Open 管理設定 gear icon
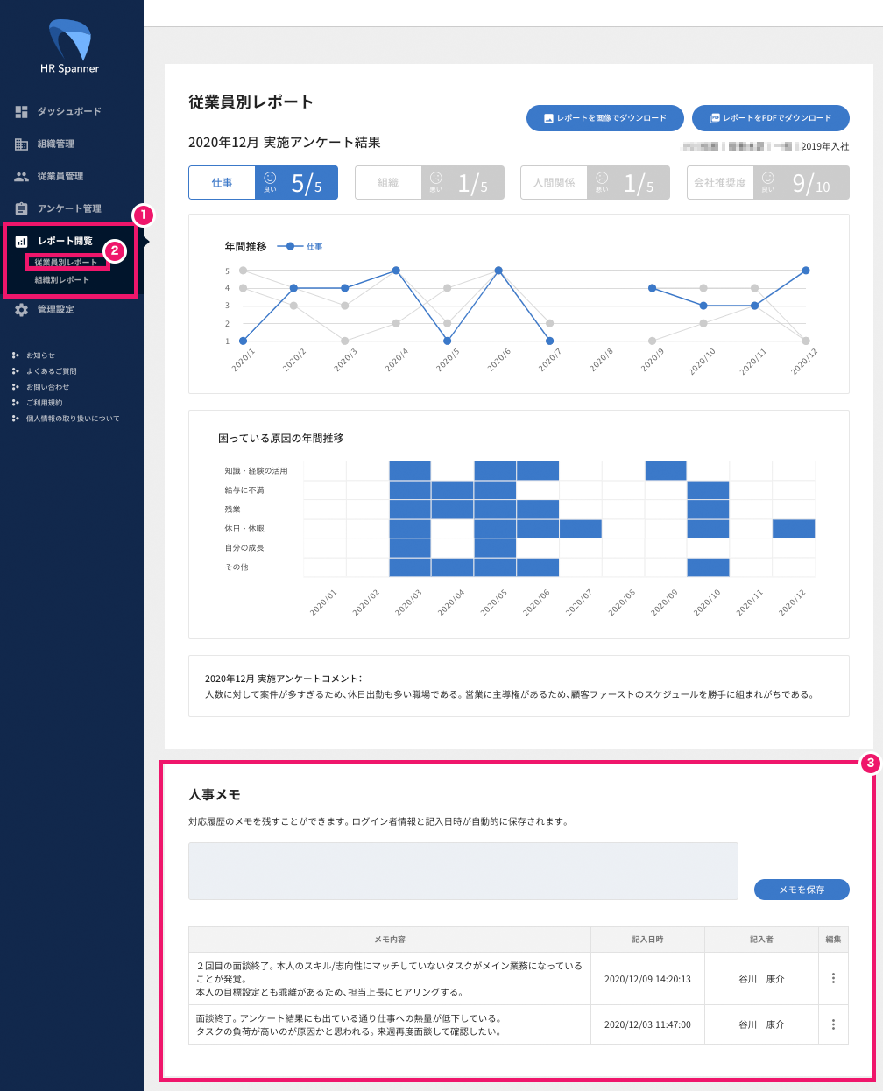 (22, 310)
